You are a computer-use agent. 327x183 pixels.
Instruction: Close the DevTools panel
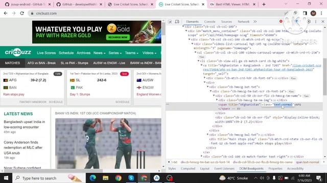pos(323,21)
